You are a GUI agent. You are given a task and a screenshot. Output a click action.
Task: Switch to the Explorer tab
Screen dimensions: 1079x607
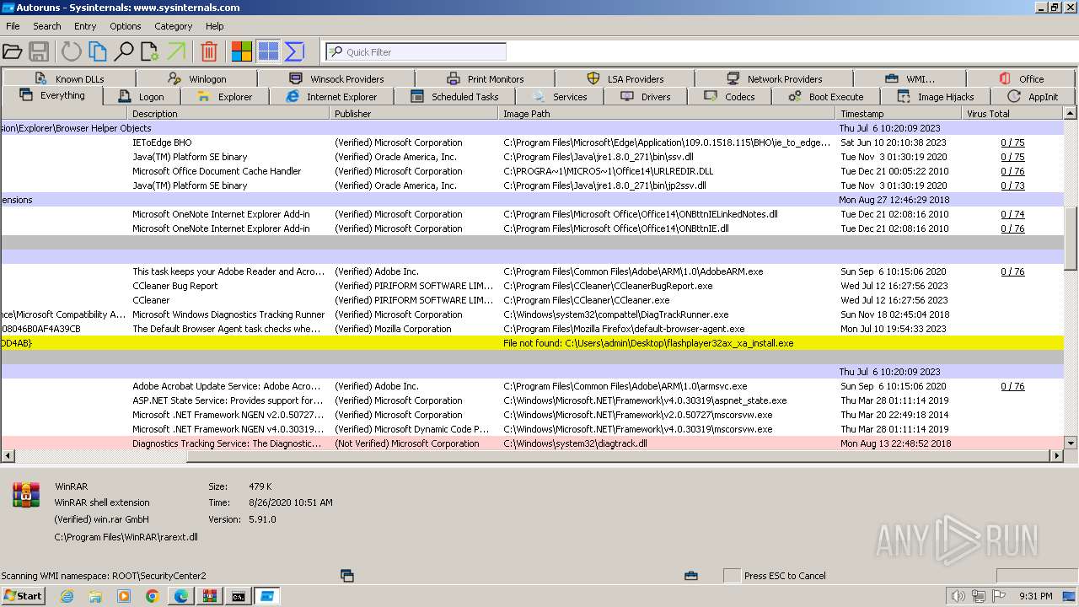point(223,96)
